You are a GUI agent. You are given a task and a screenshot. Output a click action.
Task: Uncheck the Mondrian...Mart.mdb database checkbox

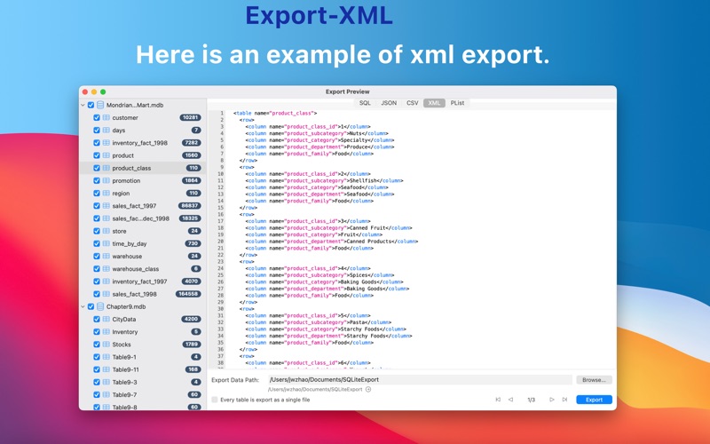coord(91,105)
